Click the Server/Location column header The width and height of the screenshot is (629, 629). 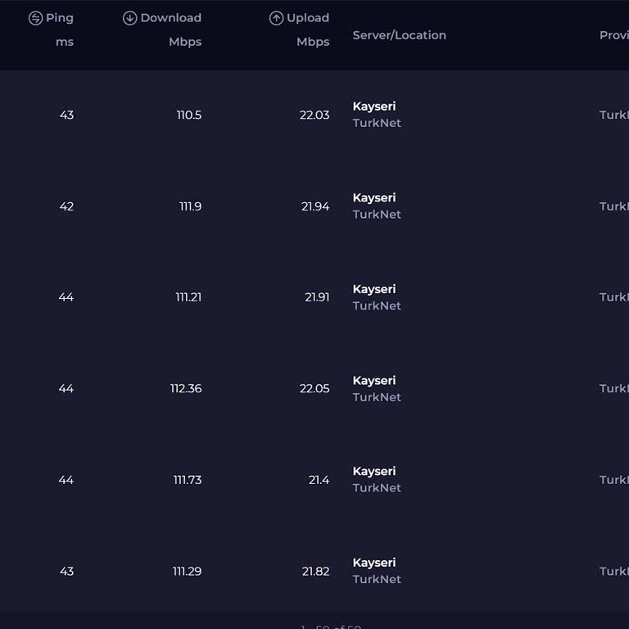coord(400,35)
